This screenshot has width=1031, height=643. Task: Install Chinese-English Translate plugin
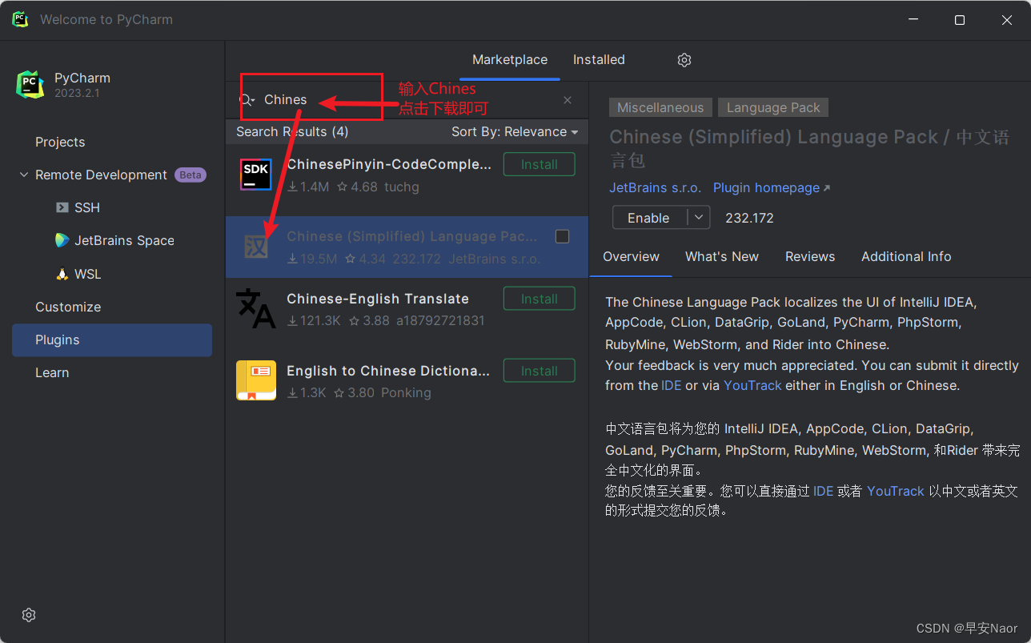point(540,299)
